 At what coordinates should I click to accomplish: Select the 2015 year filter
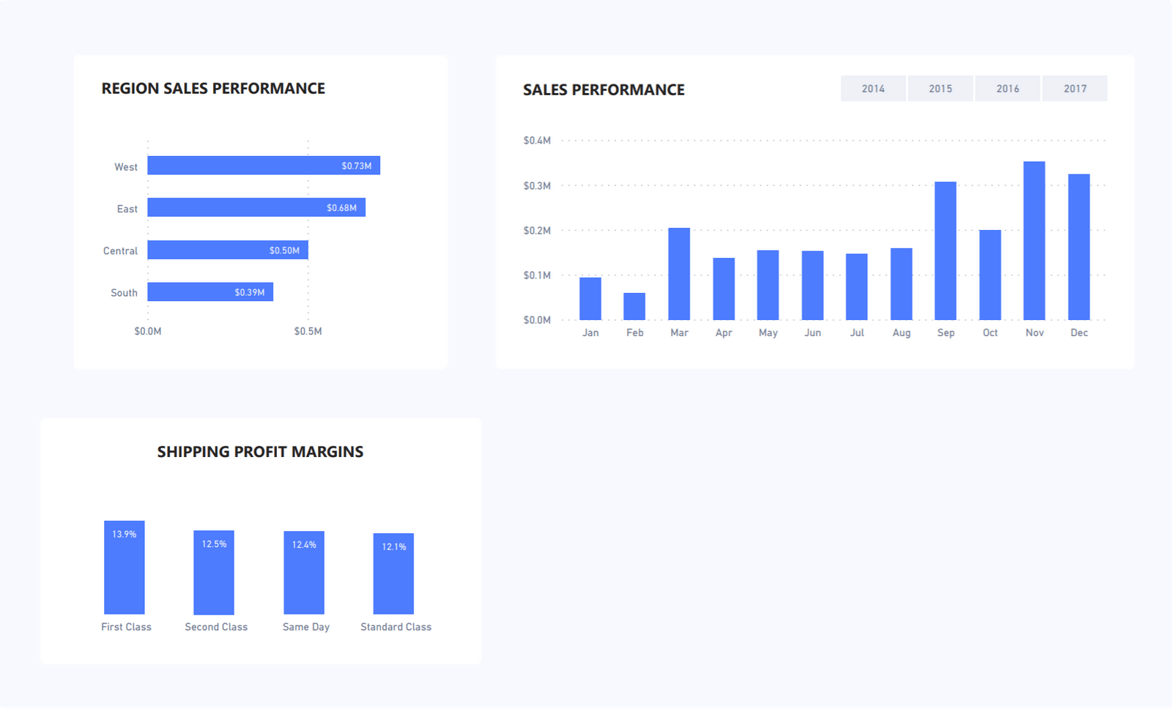point(941,88)
